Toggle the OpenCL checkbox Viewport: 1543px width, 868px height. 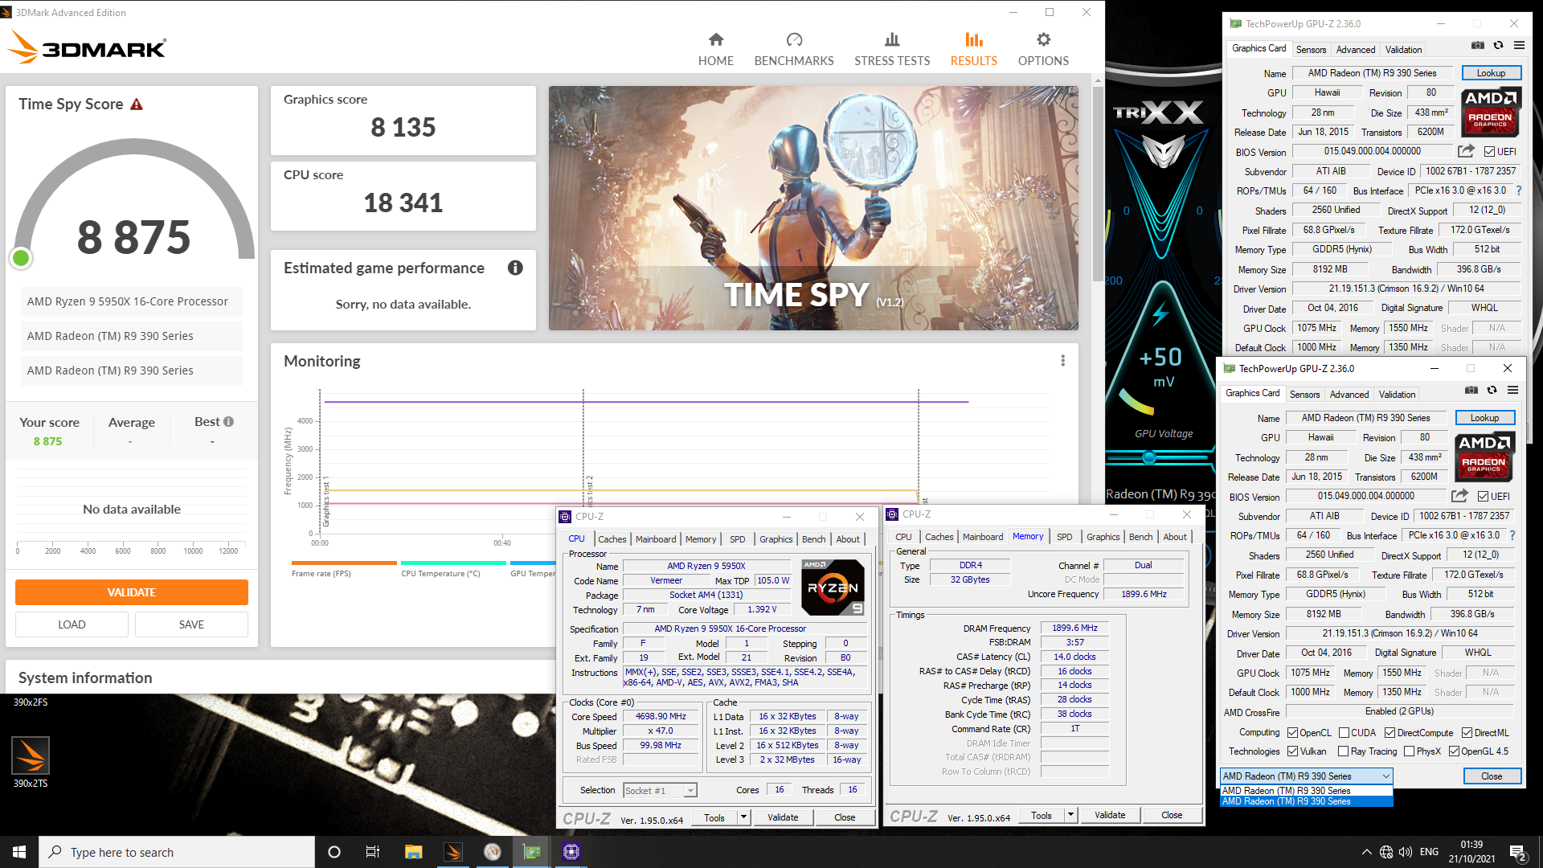[x=1292, y=733]
